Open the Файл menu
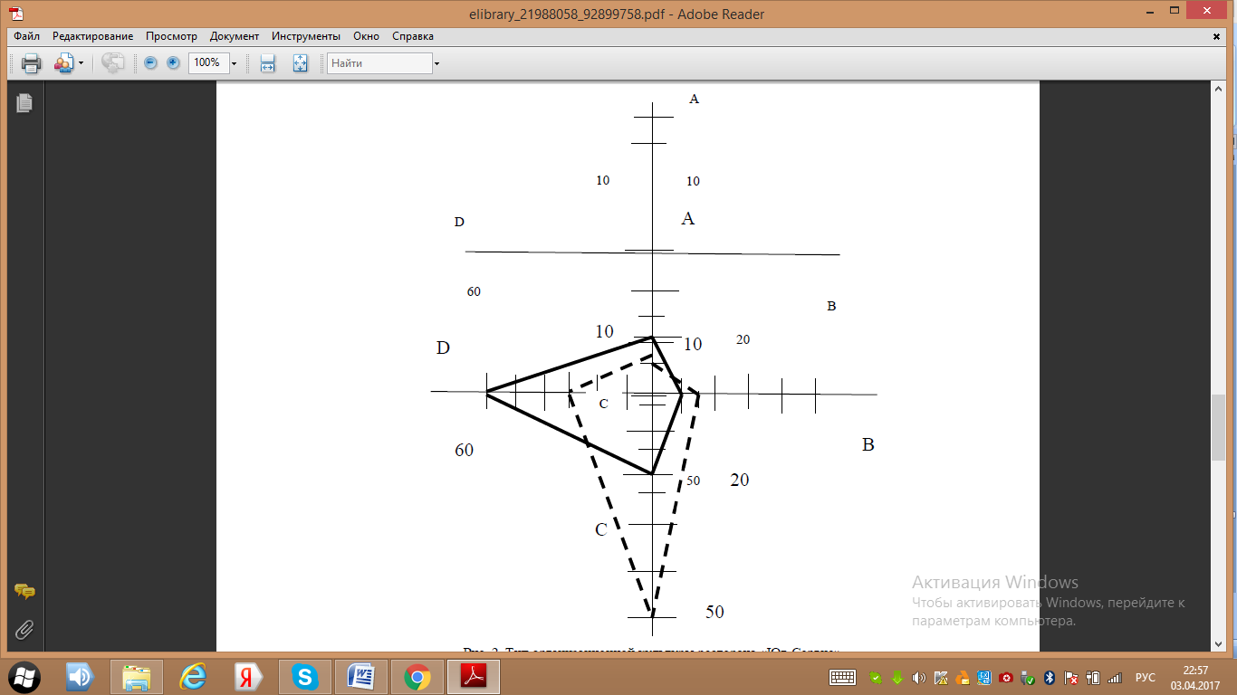1237x695 pixels. (26, 36)
